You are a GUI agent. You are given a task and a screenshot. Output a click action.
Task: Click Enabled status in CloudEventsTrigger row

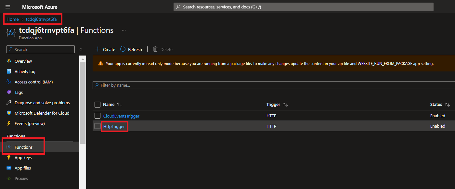(438, 116)
